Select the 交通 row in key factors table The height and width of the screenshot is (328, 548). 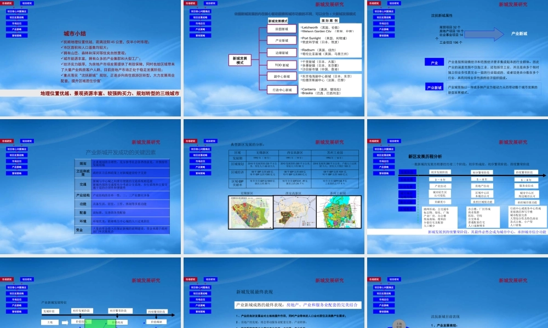pos(122,184)
